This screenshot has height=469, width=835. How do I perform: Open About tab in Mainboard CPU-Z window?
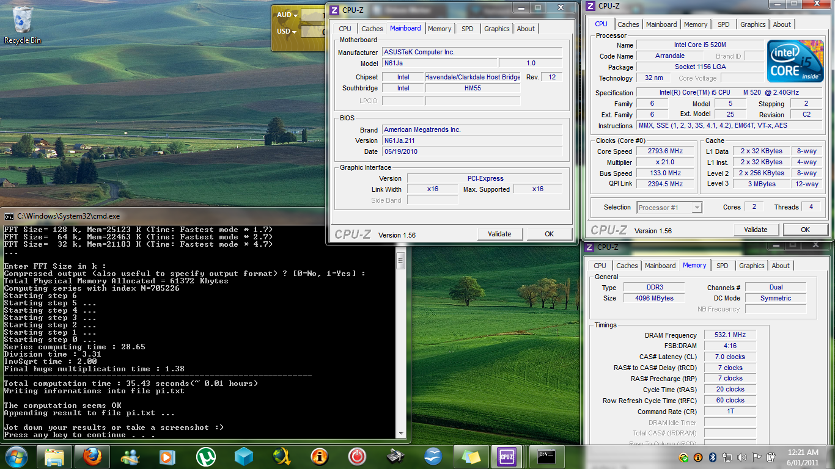click(x=526, y=29)
